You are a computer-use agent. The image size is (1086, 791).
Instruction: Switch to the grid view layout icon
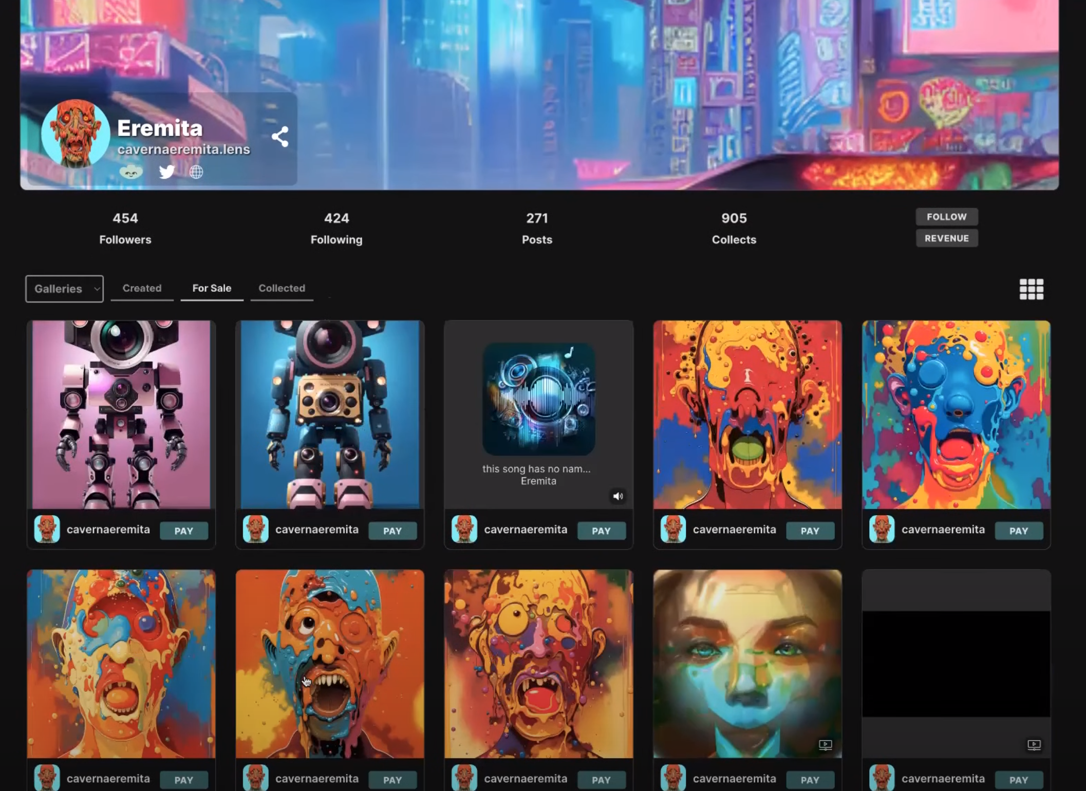tap(1031, 289)
